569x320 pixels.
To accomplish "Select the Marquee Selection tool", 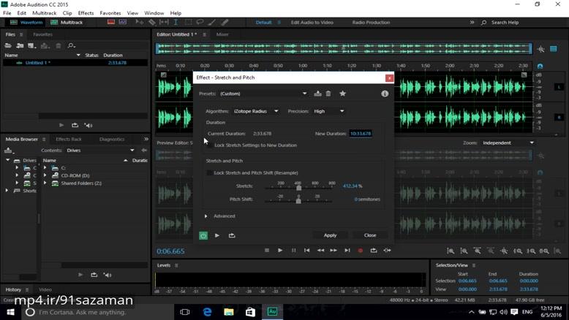I will (x=189, y=22).
